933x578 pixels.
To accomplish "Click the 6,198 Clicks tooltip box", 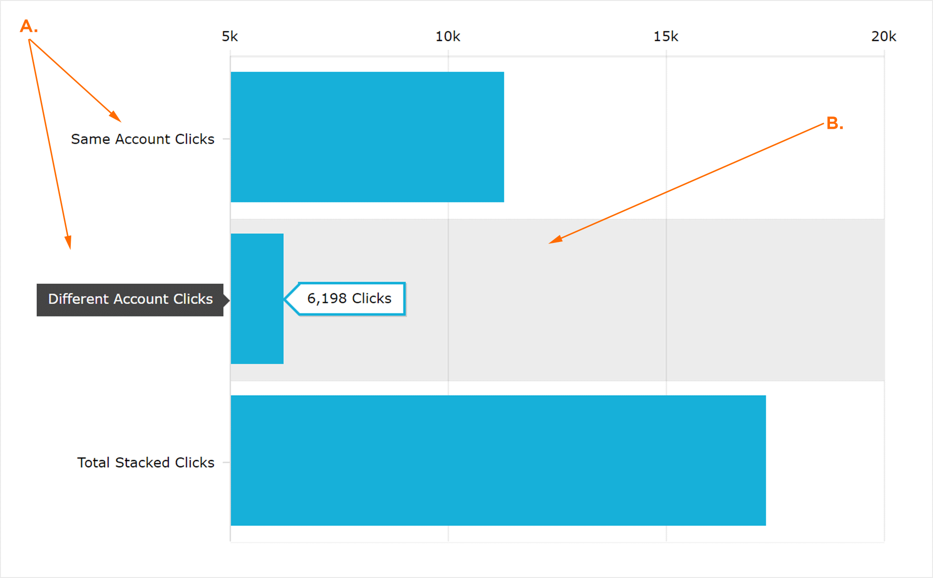I will (350, 299).
